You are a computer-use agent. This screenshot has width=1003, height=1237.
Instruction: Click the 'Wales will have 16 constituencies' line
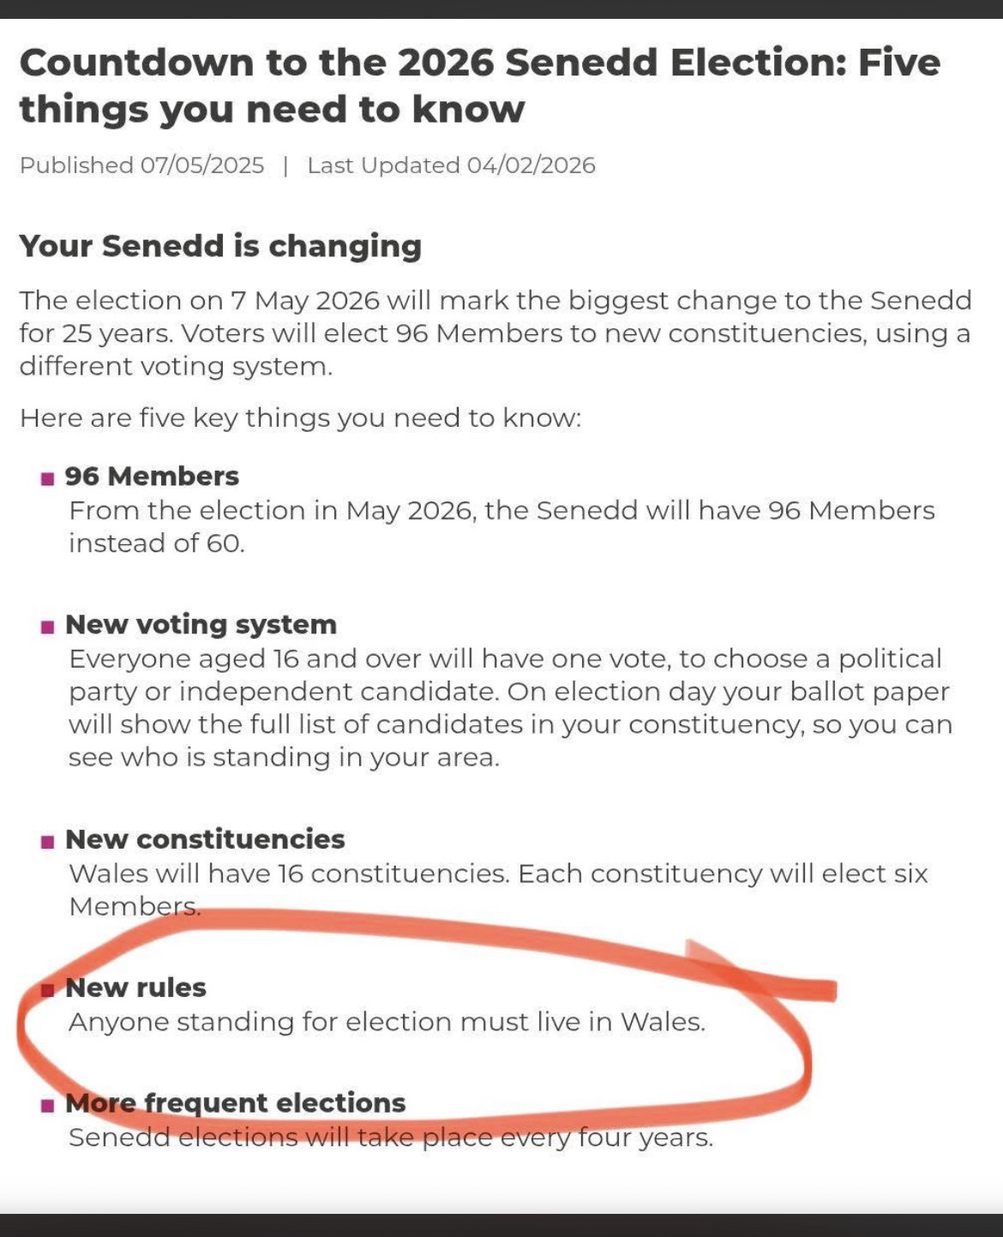(x=497, y=874)
